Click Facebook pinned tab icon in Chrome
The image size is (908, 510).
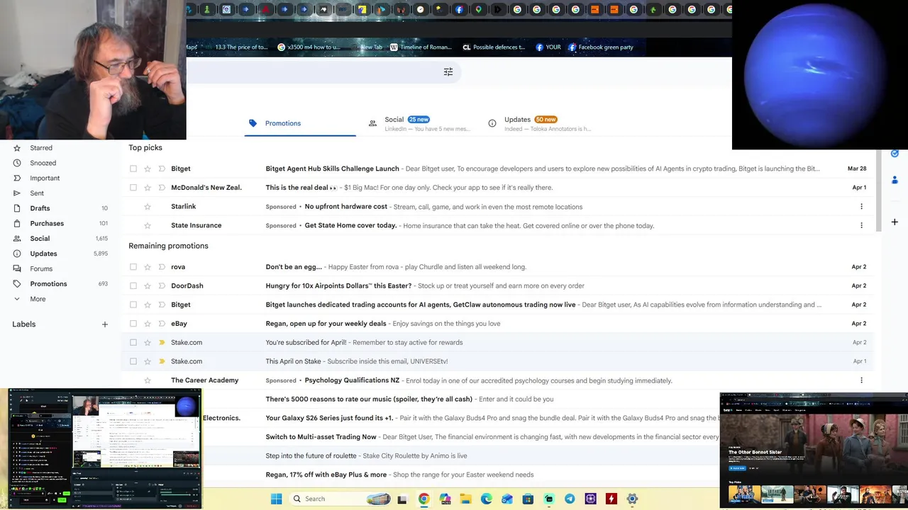pyautogui.click(x=459, y=10)
